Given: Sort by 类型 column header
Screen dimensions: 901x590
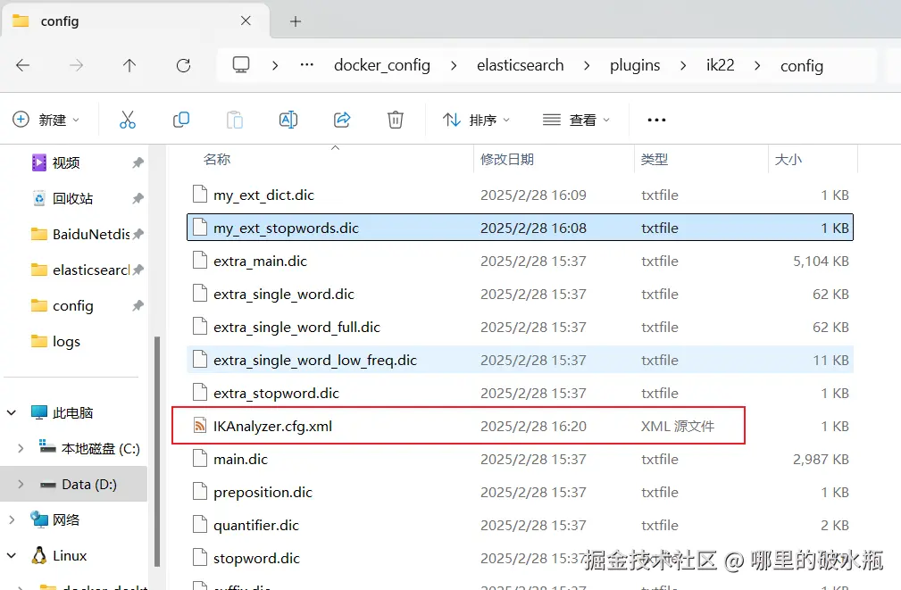Looking at the screenshot, I should coord(655,159).
